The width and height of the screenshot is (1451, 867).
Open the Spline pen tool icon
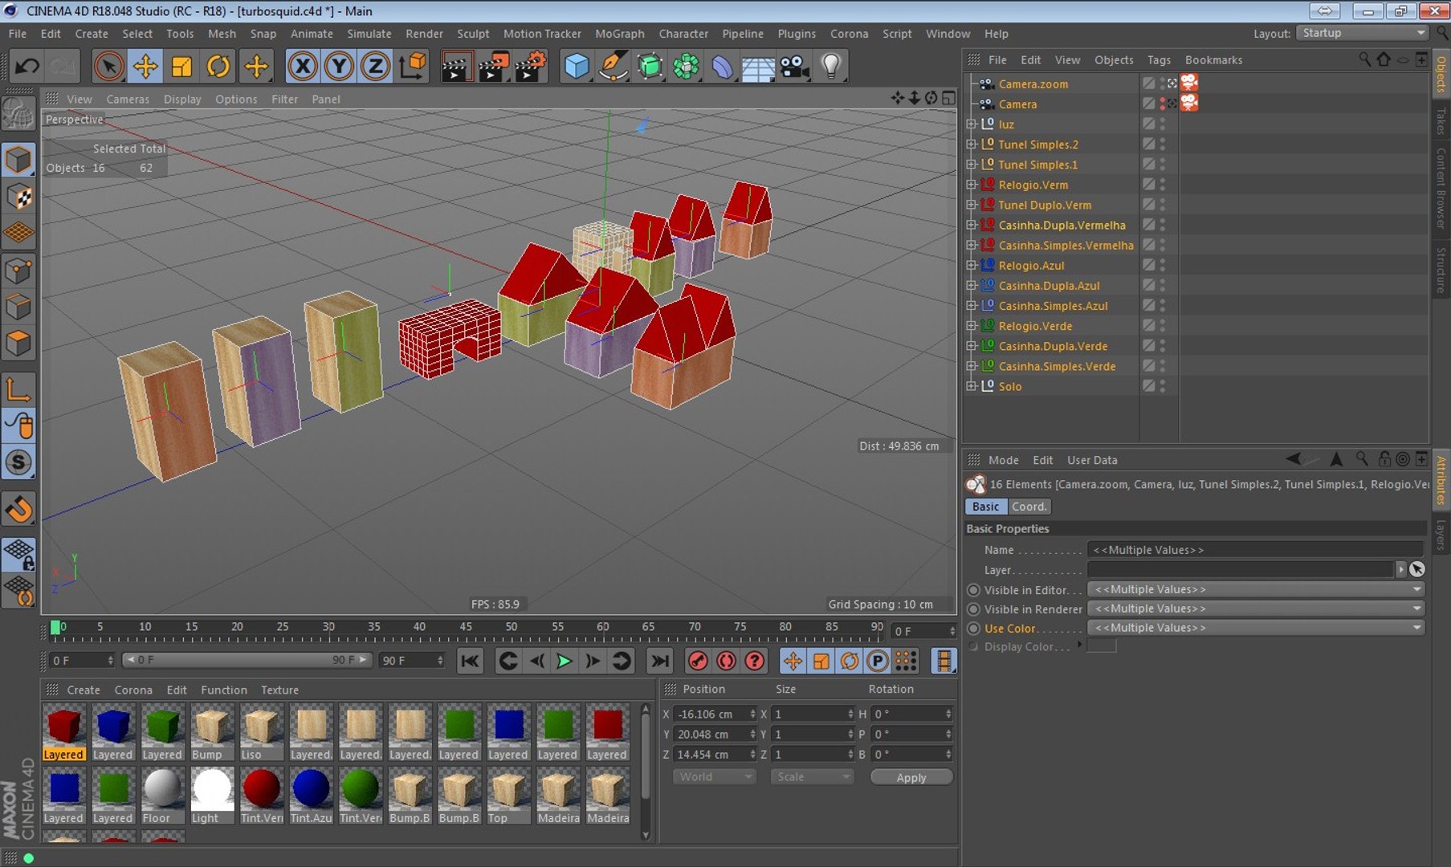613,66
